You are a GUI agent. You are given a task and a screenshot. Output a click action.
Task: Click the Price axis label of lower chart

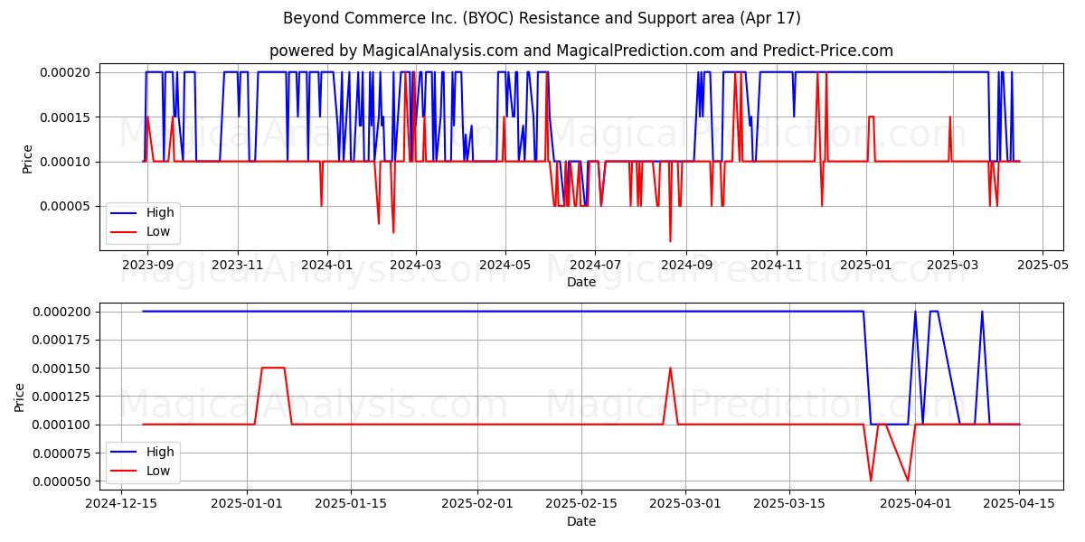tap(20, 397)
